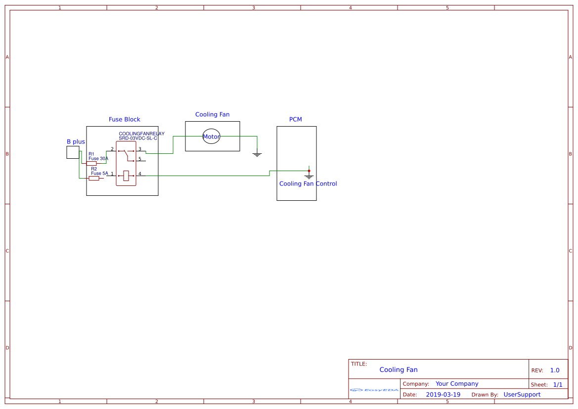Click the ground symbol next to Cooling Fan
This screenshot has width=578, height=409.
257,154
